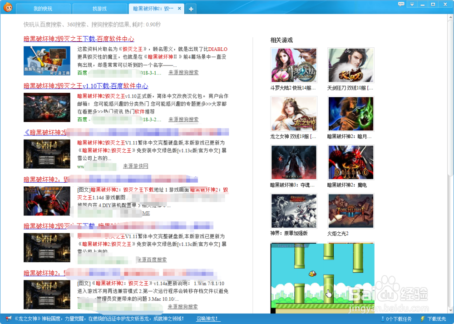
Task: Click the 来源游侠网 source link
Action: tap(135, 166)
